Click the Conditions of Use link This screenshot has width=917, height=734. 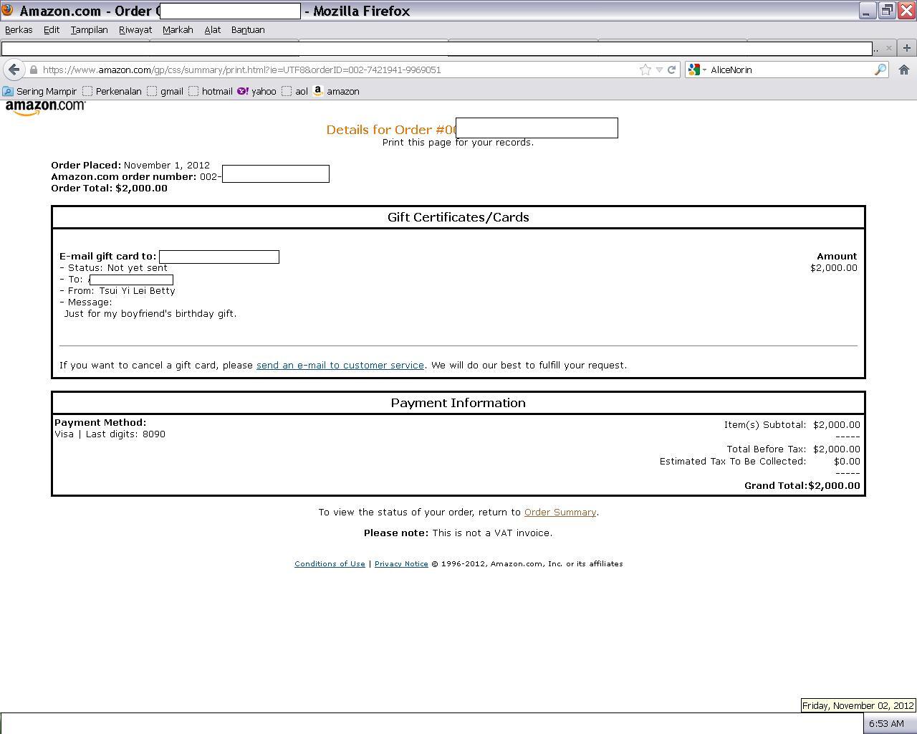coord(329,563)
